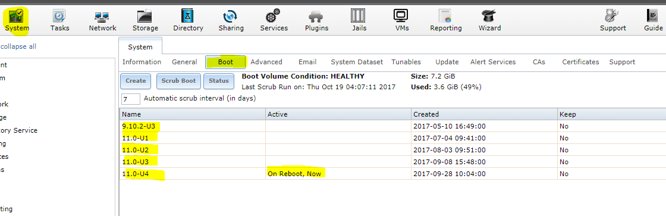Switch to the Advanced sub-tab
The width and height of the screenshot is (666, 216).
point(266,62)
